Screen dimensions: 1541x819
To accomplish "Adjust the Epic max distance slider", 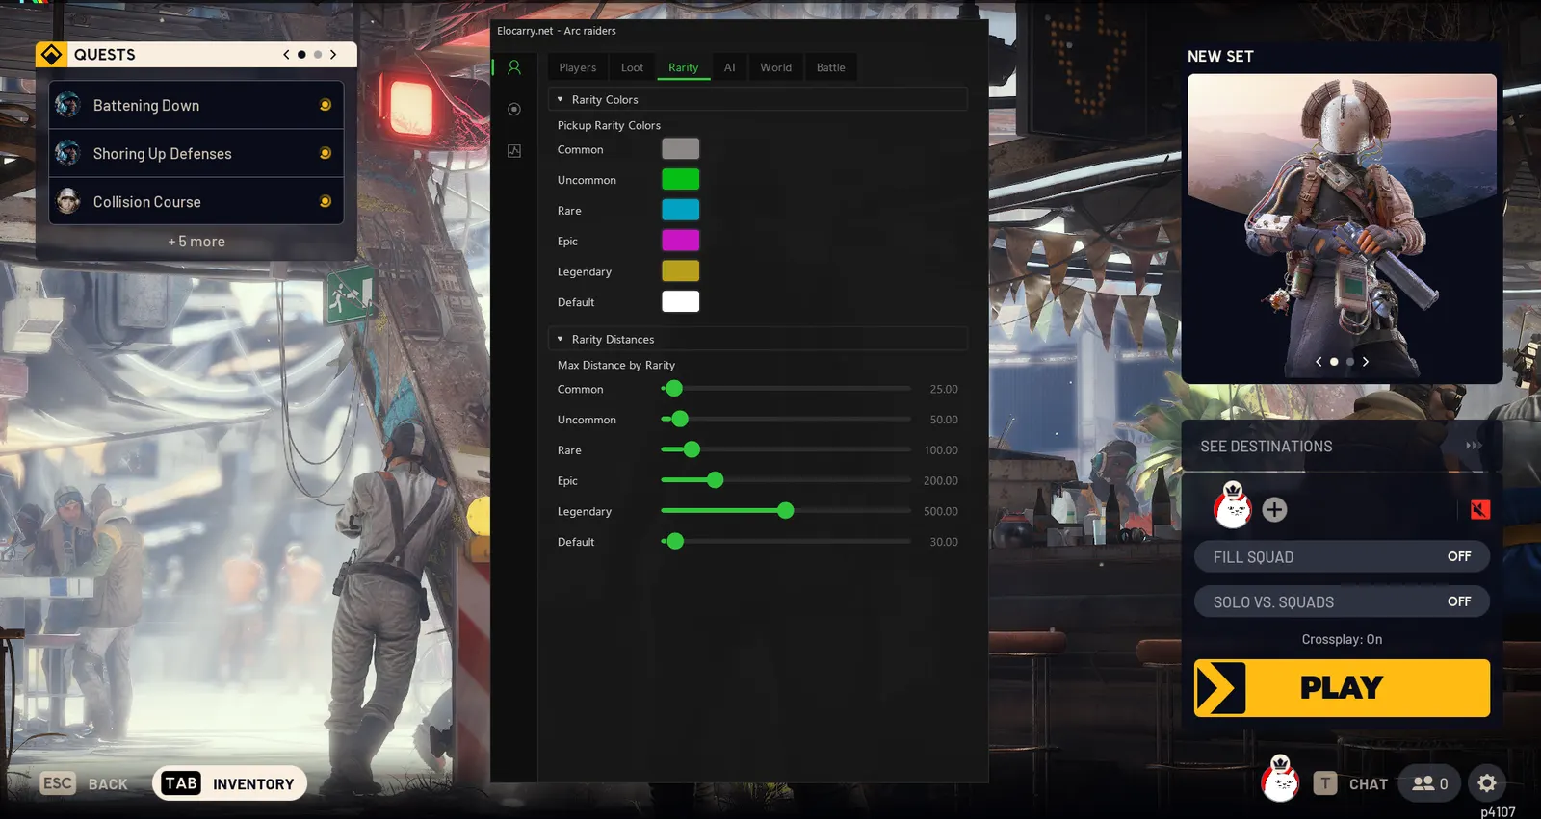I will [x=786, y=480].
